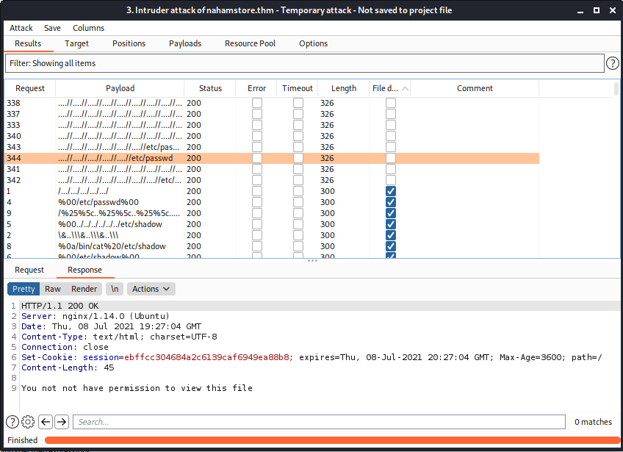Check File d... box for request 338

click(391, 103)
